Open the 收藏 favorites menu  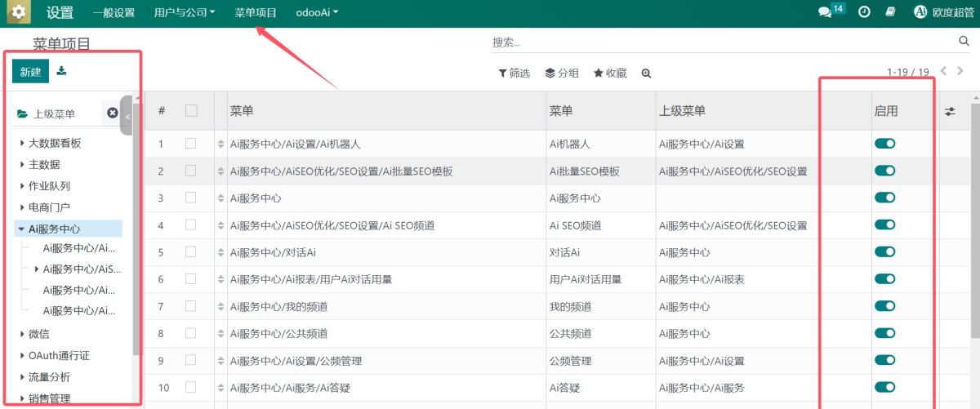click(x=610, y=73)
